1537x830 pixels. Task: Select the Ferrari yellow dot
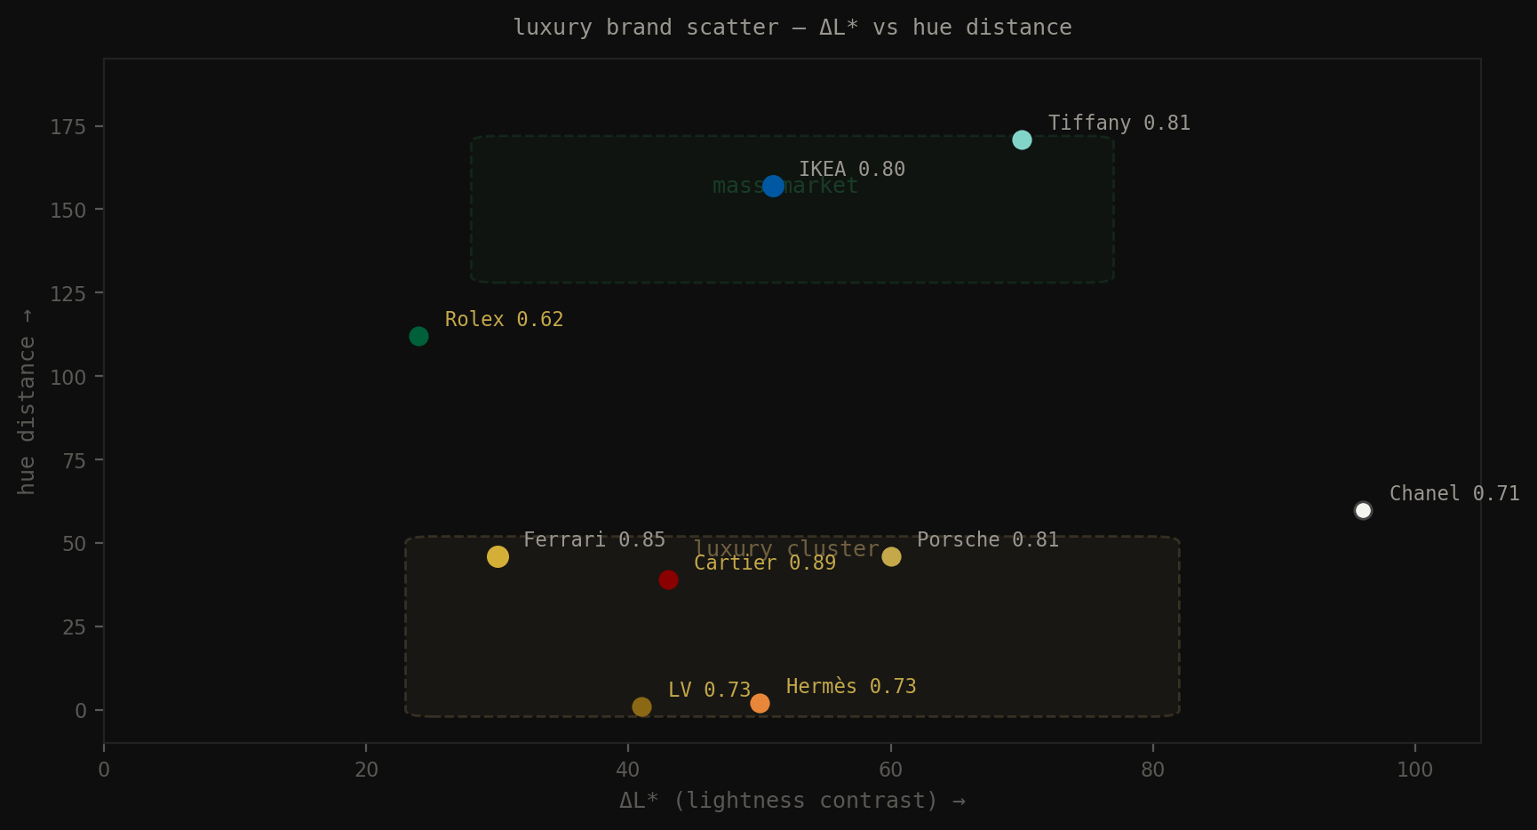tap(498, 556)
